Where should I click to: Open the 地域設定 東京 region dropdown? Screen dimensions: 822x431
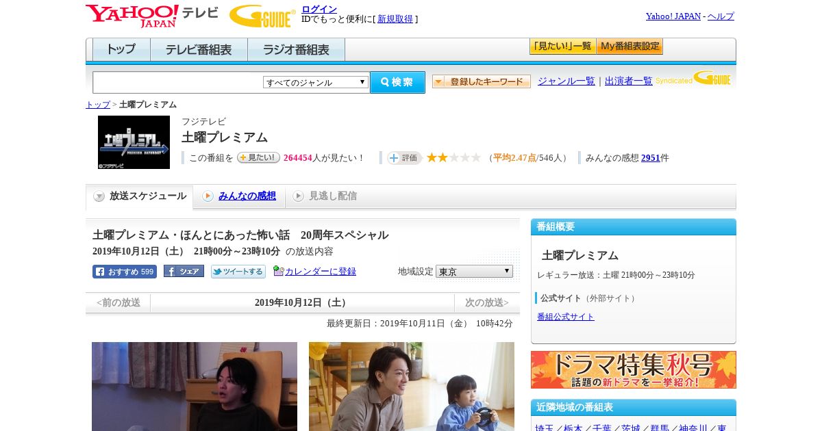click(x=474, y=272)
